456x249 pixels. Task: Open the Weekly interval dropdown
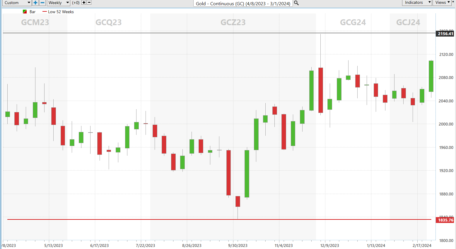point(58,3)
